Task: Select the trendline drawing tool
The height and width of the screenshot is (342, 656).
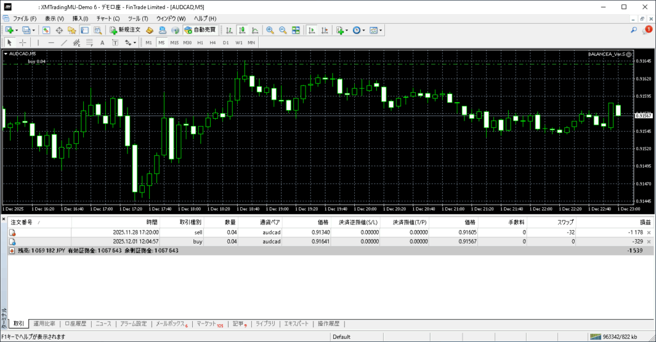Action: [63, 43]
